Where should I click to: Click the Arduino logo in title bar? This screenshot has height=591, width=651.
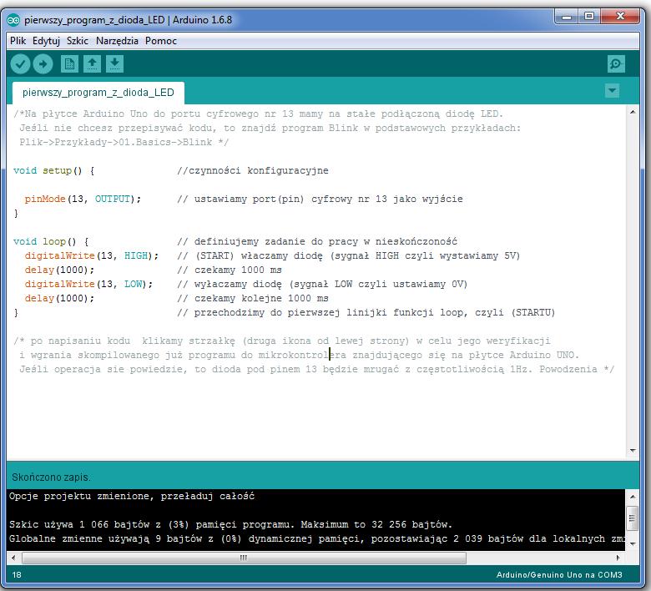coord(13,20)
